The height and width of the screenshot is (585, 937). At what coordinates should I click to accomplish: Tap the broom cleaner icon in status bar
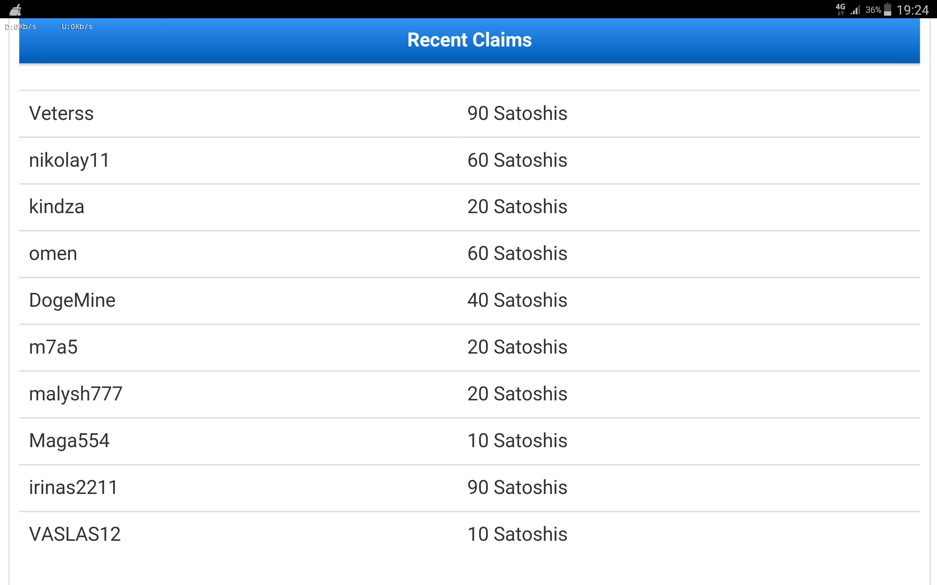pos(15,10)
